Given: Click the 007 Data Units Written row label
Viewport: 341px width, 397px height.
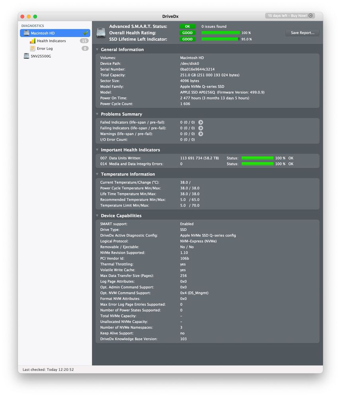Looking at the screenshot, I should (x=120, y=158).
